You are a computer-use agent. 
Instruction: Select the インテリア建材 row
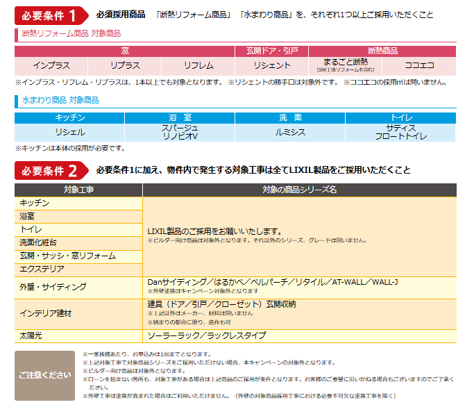coord(78,314)
